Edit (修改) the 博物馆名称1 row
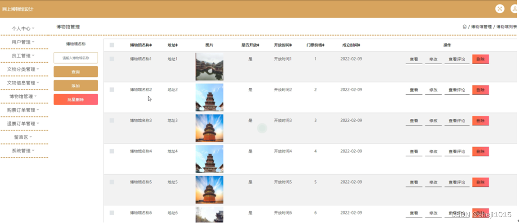Viewport: 519px width, 223px height. coord(433,59)
